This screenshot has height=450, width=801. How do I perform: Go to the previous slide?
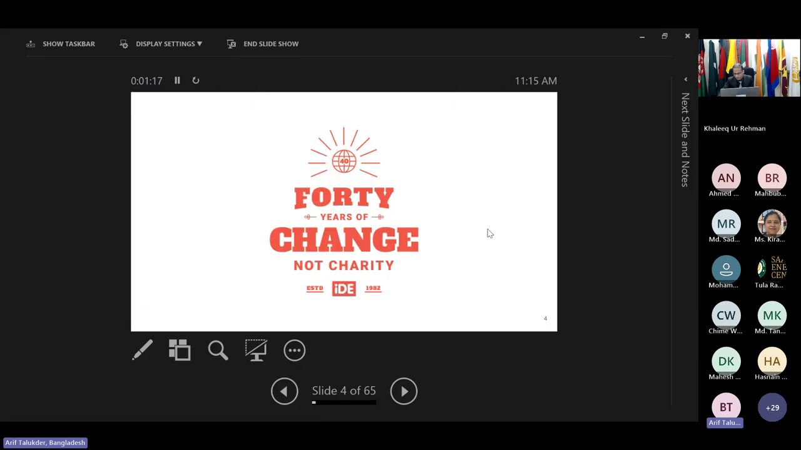284,391
